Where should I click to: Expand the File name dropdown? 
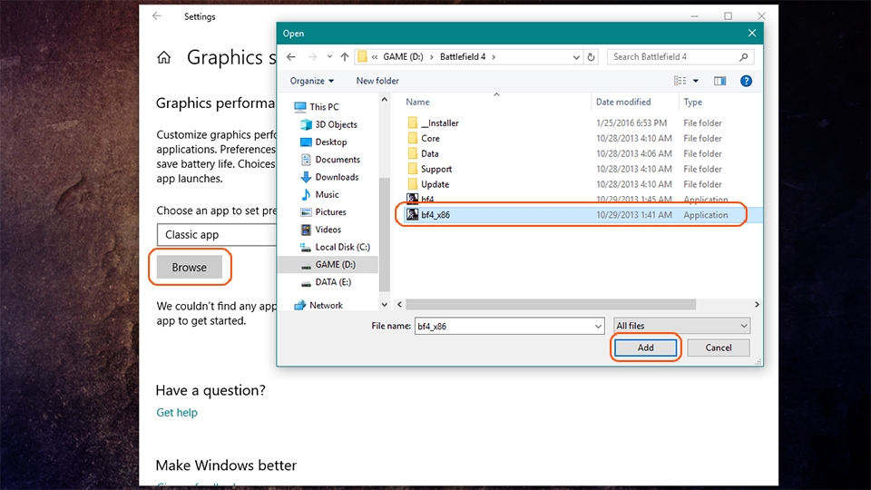tap(598, 327)
